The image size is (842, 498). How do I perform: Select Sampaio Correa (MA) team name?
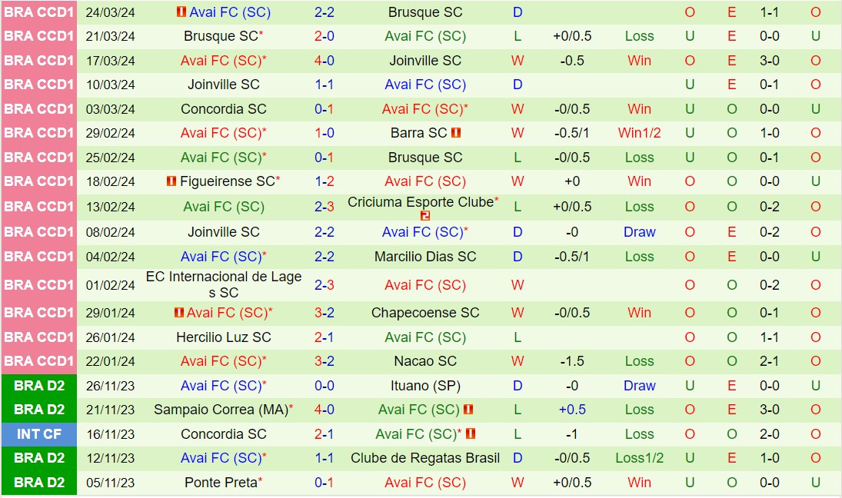(x=221, y=410)
